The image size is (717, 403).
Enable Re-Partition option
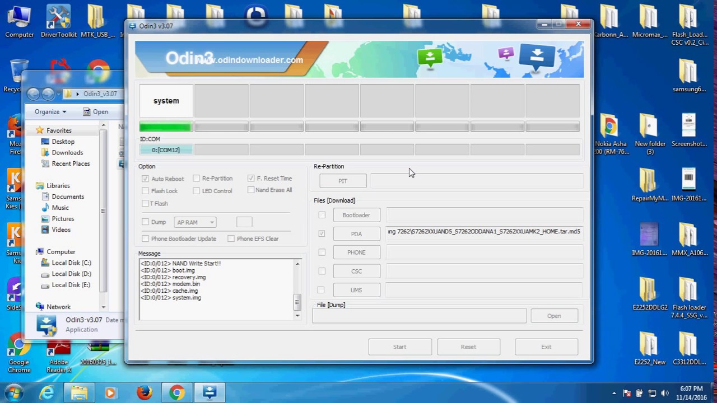point(197,179)
